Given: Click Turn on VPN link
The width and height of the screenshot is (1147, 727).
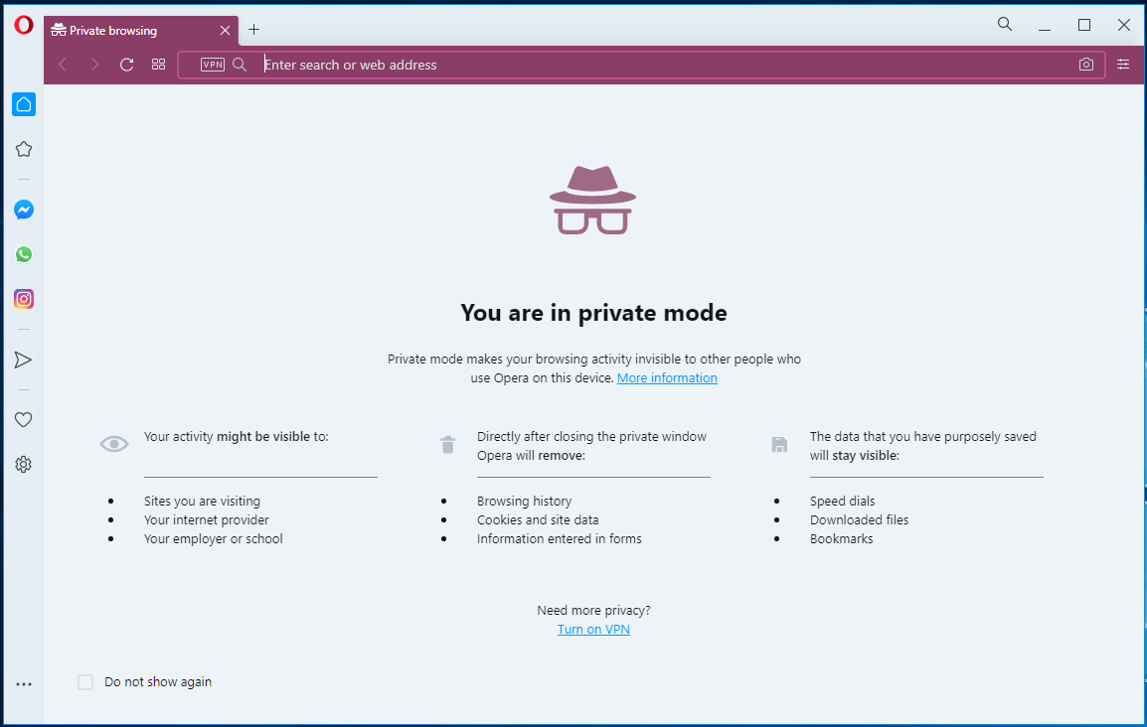Looking at the screenshot, I should tap(593, 629).
